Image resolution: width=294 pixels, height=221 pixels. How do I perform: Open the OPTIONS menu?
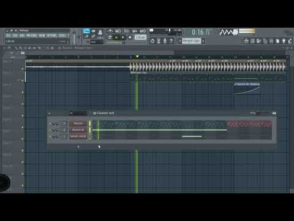tap(51, 36)
